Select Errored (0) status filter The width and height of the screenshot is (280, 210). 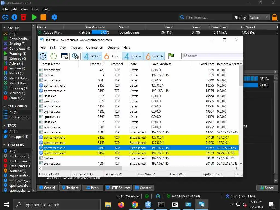click(x=17, y=98)
